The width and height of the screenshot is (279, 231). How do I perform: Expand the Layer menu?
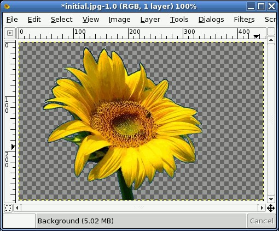tap(150, 20)
